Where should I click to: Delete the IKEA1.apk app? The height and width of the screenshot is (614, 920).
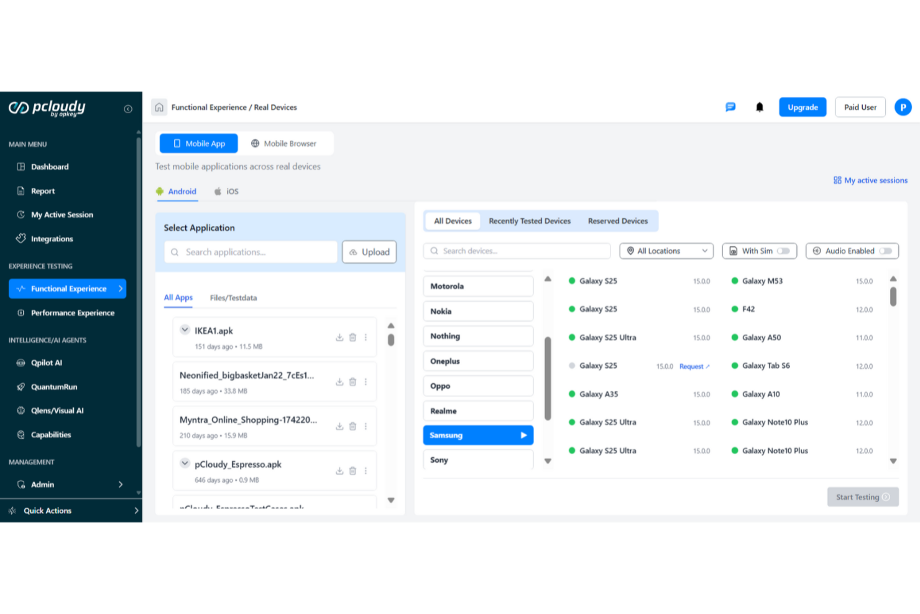(352, 337)
